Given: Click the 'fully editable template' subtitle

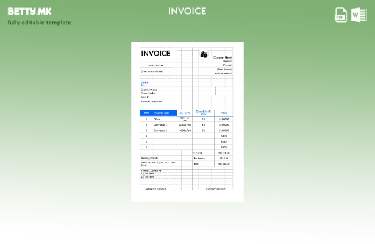Looking at the screenshot, I should click(39, 23).
